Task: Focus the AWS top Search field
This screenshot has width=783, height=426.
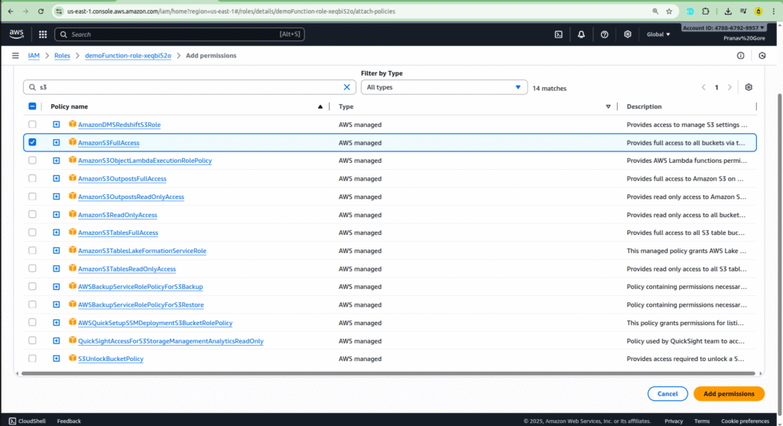Action: pos(180,34)
